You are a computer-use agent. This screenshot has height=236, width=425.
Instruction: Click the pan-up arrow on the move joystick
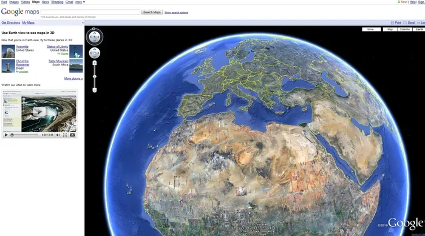[x=94, y=50]
